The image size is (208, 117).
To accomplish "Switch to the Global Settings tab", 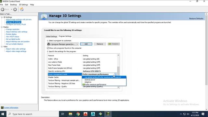I will coord(51,36).
